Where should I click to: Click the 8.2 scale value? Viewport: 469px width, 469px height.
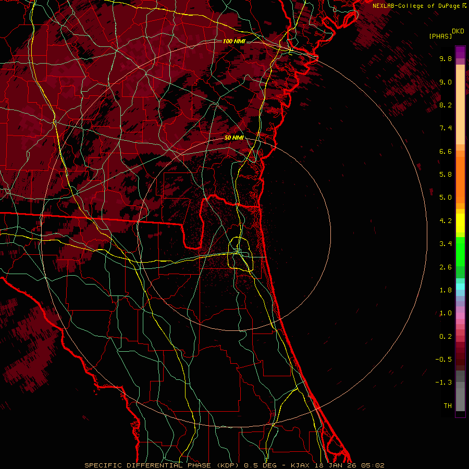(x=446, y=105)
